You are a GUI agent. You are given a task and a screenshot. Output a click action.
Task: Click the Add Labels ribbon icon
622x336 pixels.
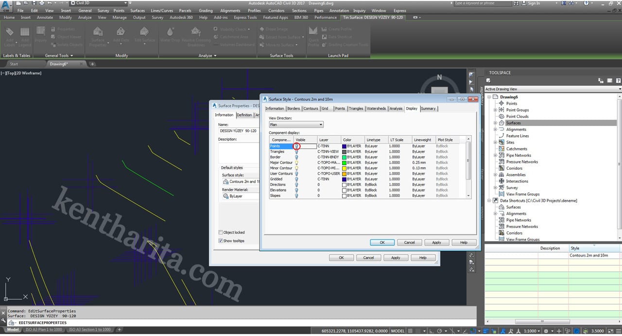[x=10, y=32]
